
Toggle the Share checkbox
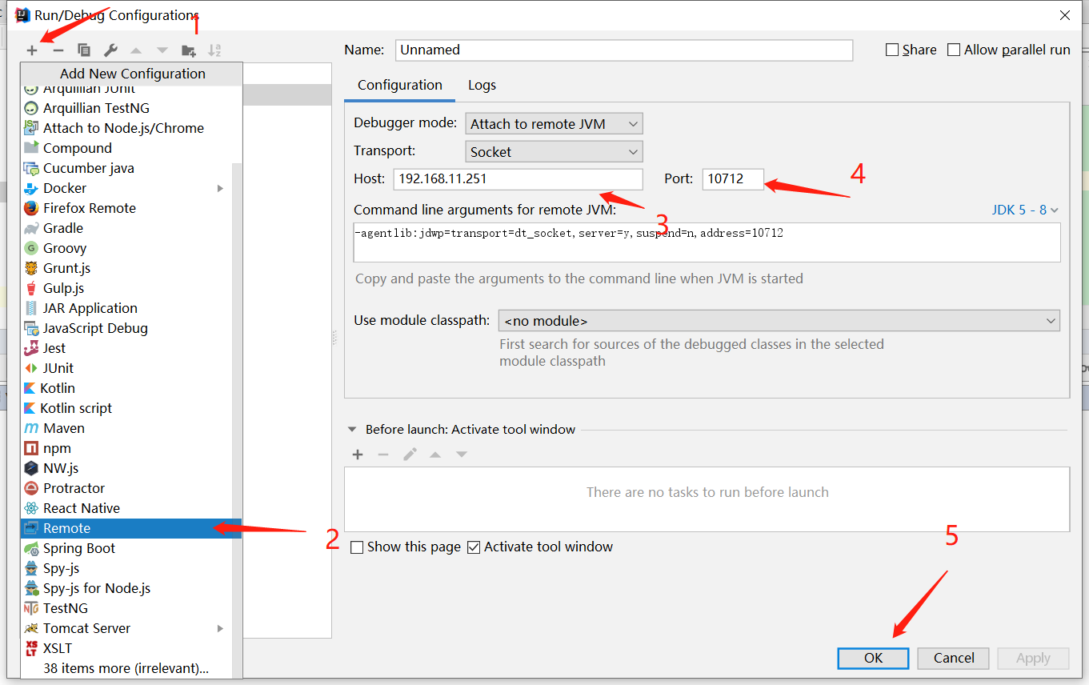(x=892, y=50)
